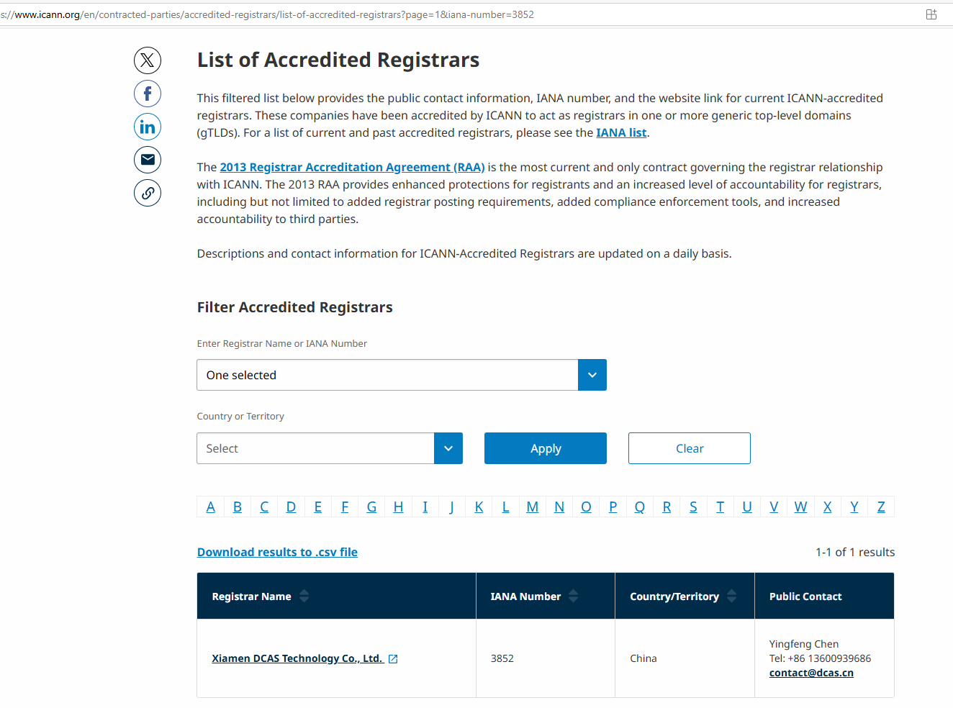Screen dimensions: 953x708
Task: Open external link icon beside Xiamen DCAS
Action: click(x=393, y=659)
